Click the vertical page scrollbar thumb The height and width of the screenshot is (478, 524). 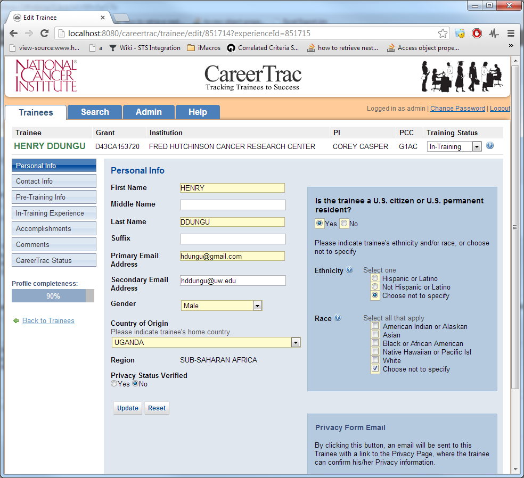click(x=515, y=227)
